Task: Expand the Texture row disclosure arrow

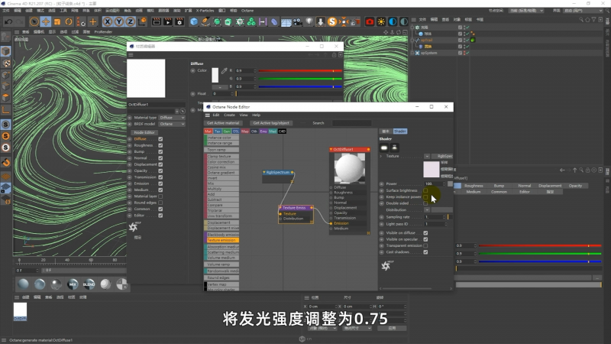Action: [381, 156]
